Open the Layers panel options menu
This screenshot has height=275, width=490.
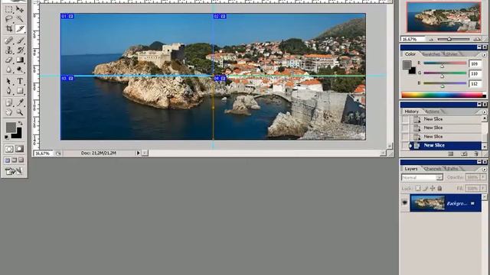click(485, 170)
